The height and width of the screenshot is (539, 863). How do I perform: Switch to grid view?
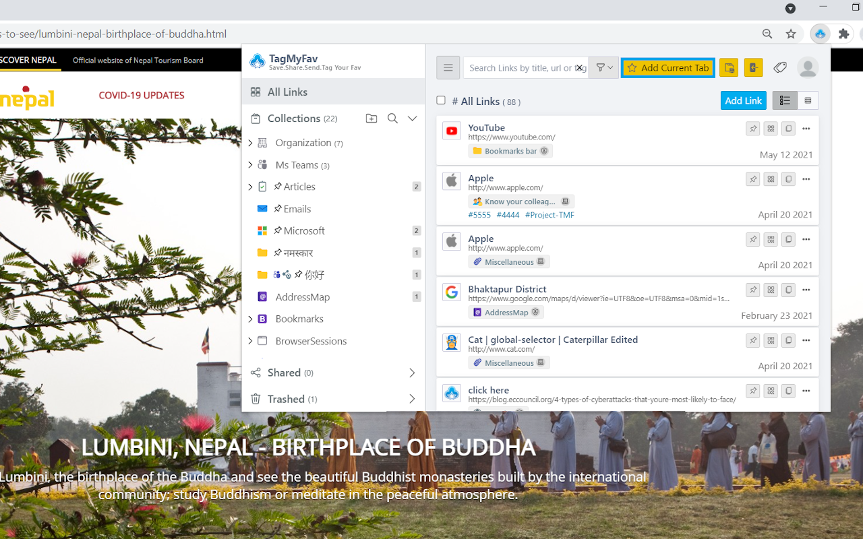808,100
